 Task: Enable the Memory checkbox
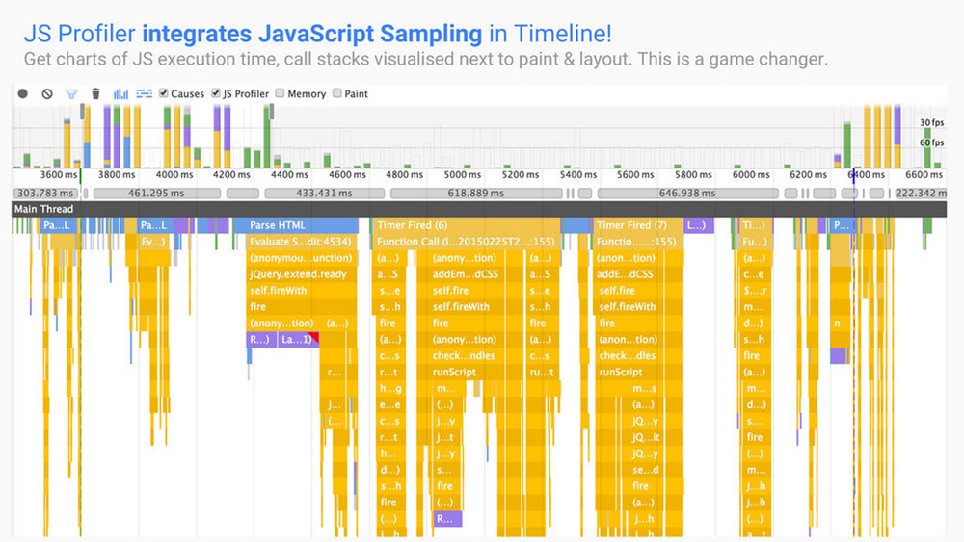point(280,93)
